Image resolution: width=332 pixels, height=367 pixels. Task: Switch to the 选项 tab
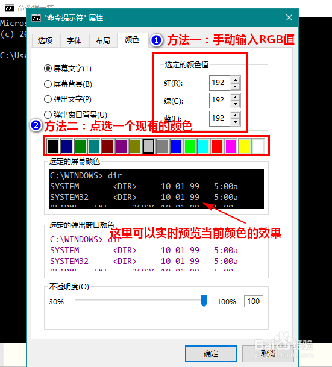tap(46, 41)
